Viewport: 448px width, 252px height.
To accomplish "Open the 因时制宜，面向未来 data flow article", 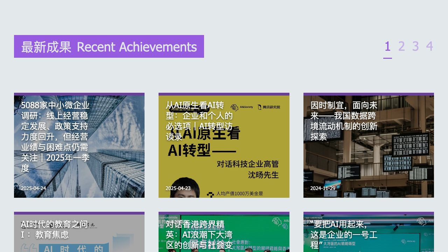I will click(344, 121).
